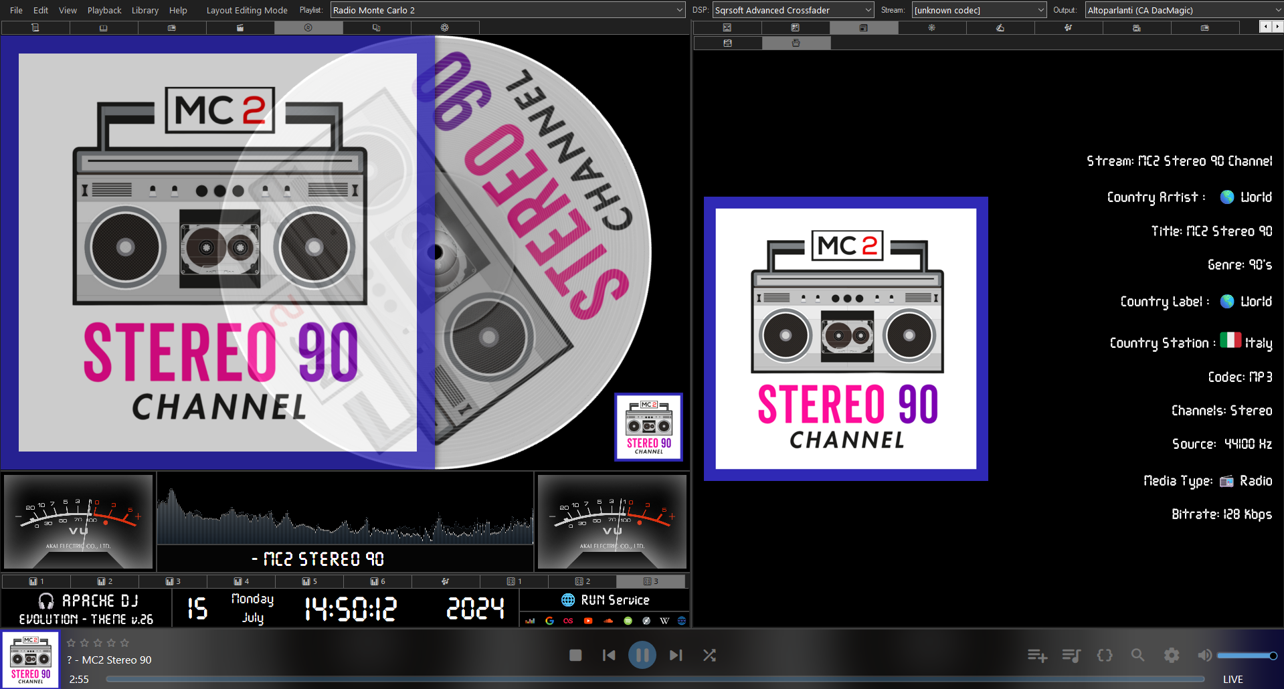
Task: Select the highlighted window tab in right panel
Action: pos(864,27)
